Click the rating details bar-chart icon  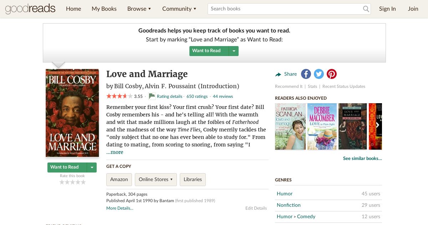[x=152, y=96]
